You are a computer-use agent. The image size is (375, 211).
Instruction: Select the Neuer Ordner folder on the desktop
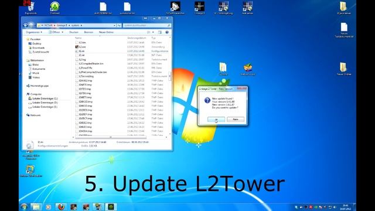coord(344,69)
